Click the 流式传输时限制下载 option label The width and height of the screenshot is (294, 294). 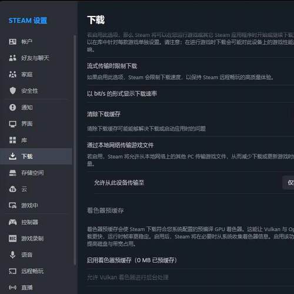tap(112, 66)
